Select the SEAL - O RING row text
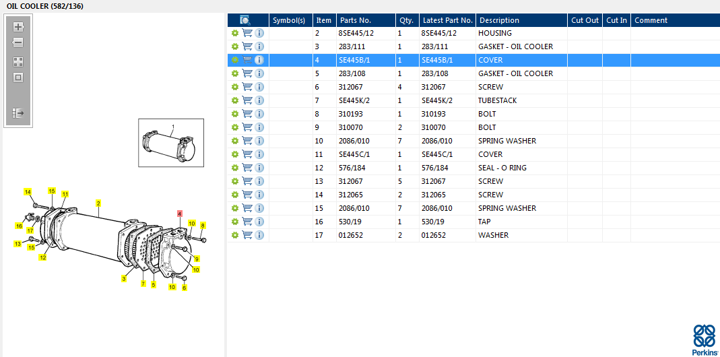This screenshot has width=720, height=357. point(502,168)
